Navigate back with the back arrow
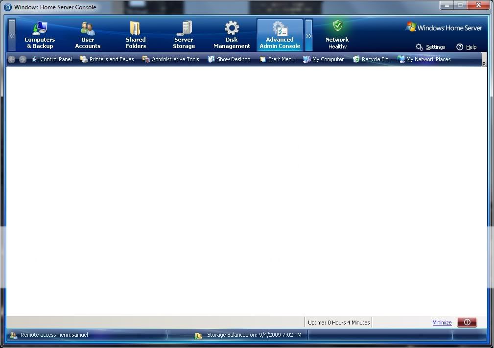This screenshot has height=348, width=494. pos(12,60)
